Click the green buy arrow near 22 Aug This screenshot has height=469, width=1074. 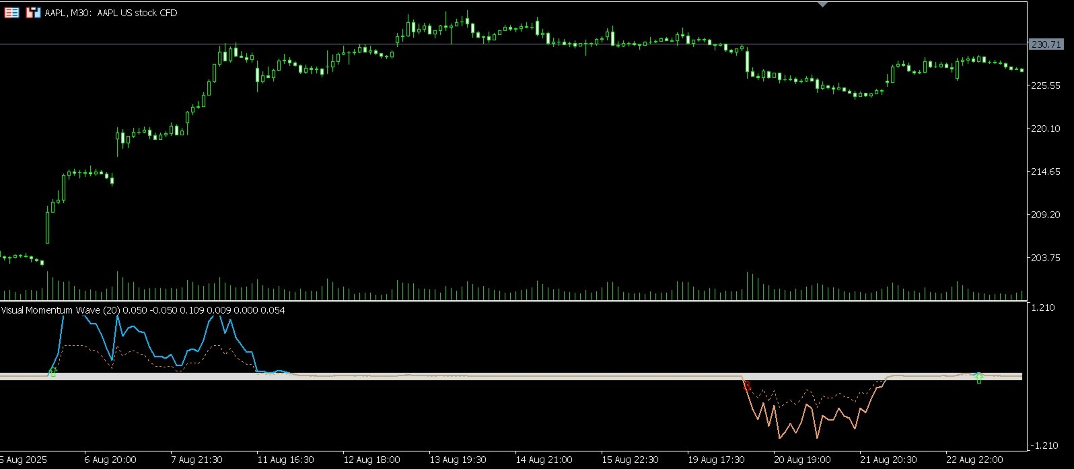point(979,377)
